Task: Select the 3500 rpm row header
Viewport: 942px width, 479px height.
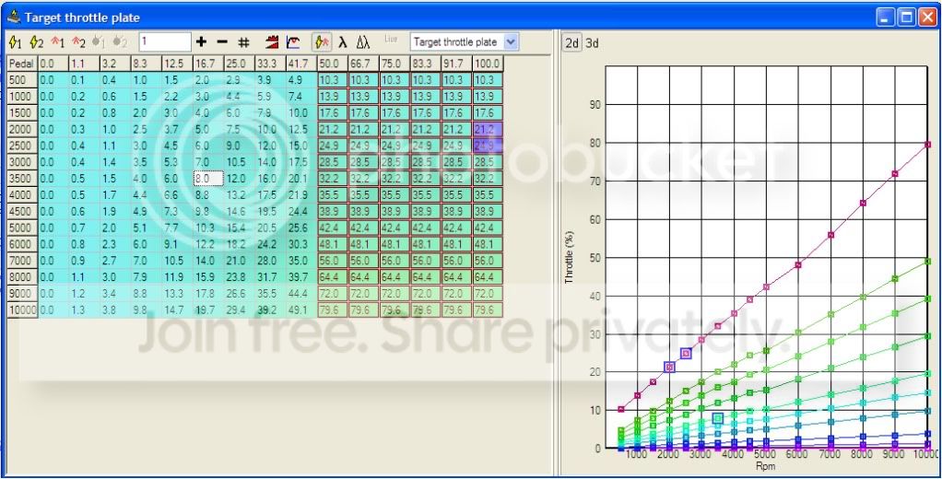Action: point(21,178)
